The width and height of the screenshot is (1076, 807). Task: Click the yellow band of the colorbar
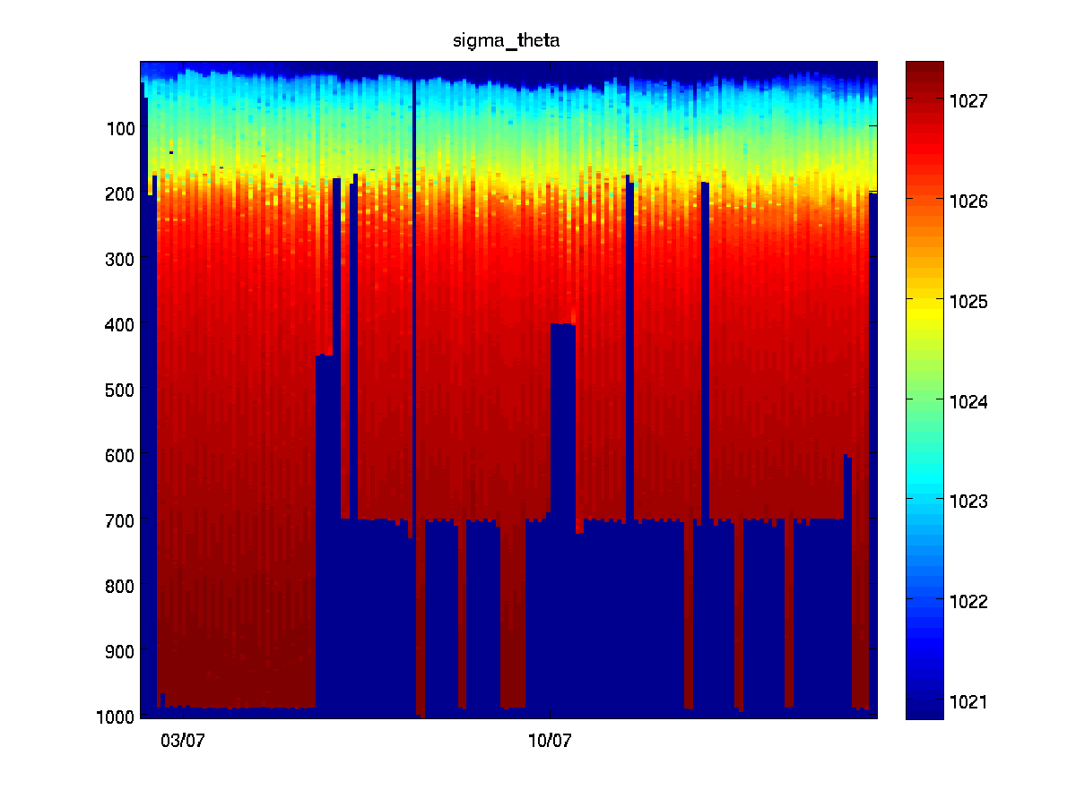(x=924, y=309)
